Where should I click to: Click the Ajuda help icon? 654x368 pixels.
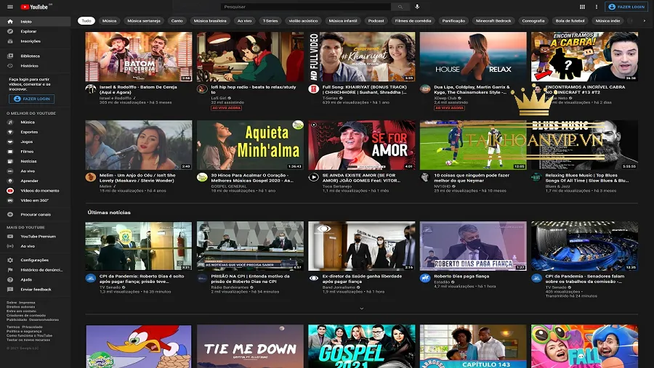click(x=10, y=279)
